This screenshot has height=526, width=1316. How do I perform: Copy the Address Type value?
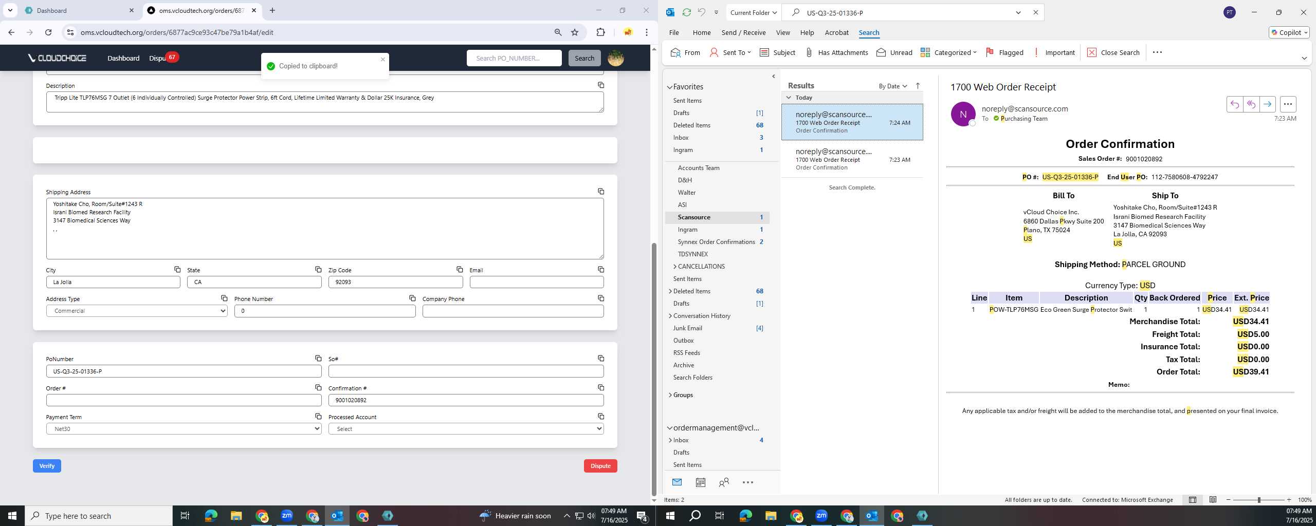224,298
